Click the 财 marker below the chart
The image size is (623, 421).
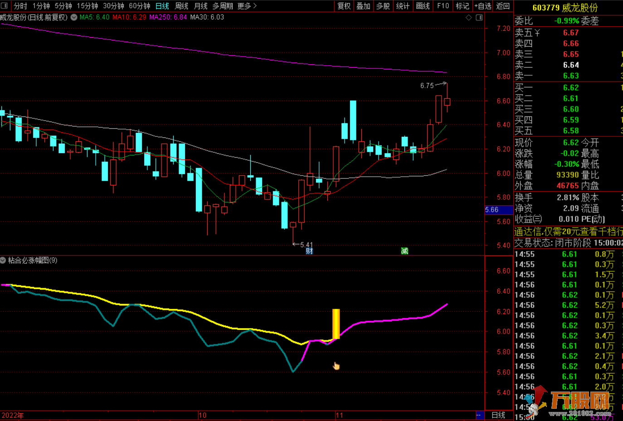[310, 251]
